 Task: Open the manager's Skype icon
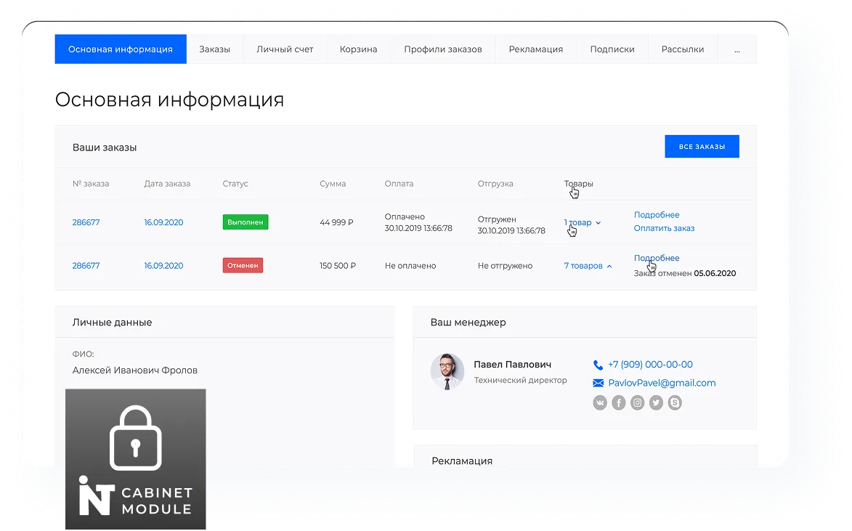pos(675,402)
